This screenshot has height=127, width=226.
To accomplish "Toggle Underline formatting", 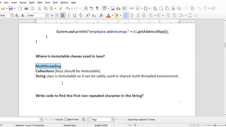I will (75, 16).
